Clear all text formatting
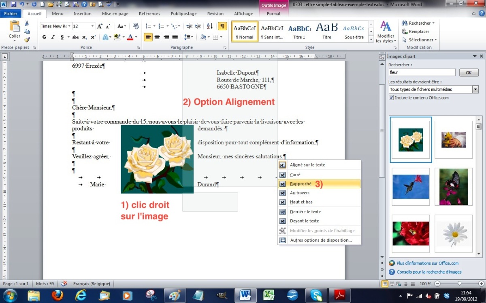 tap(136, 26)
